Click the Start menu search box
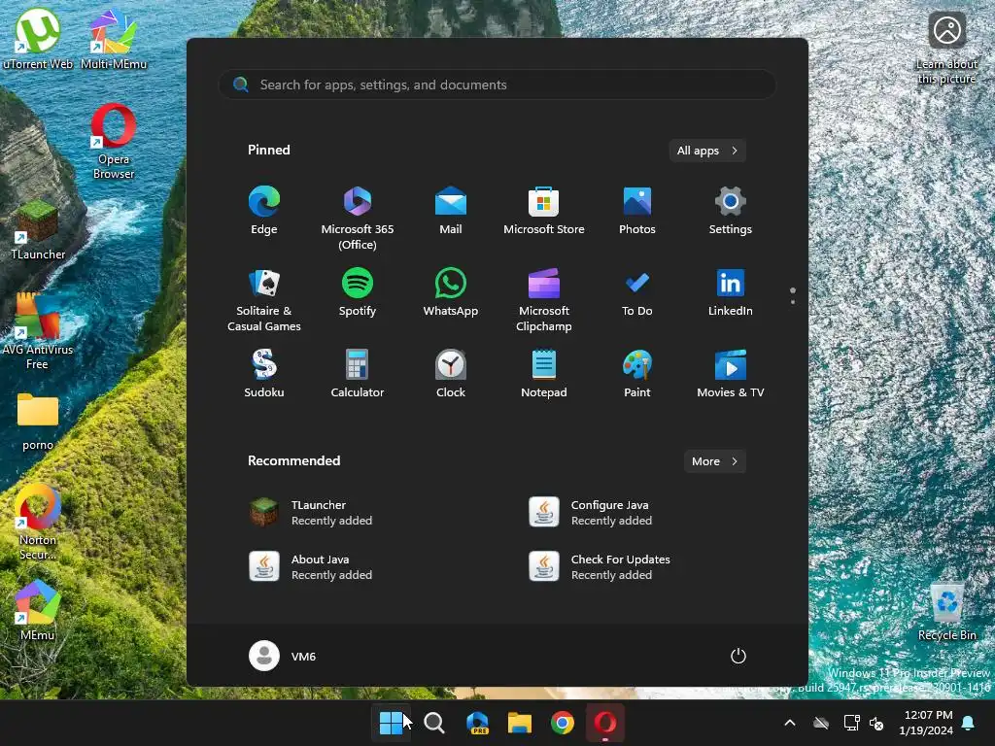995x746 pixels. [x=497, y=85]
